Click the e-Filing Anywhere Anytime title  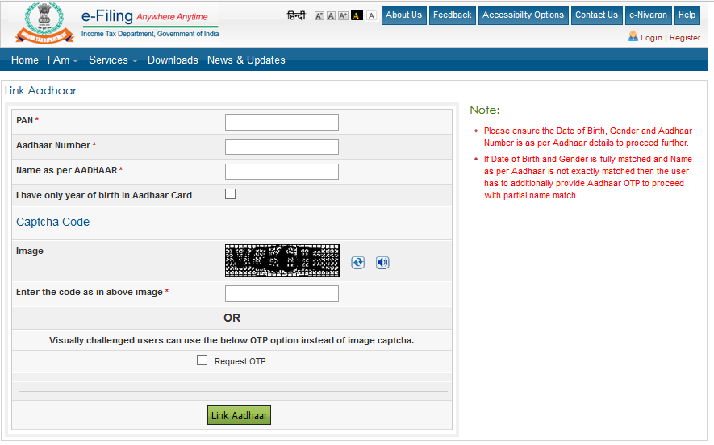click(144, 16)
